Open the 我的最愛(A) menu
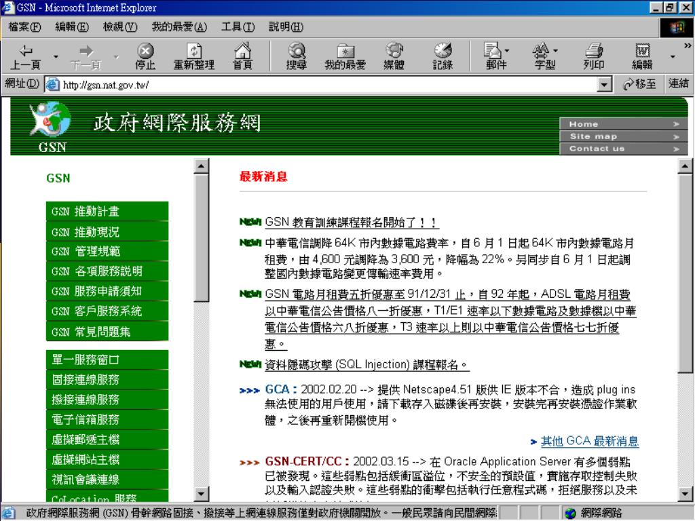This screenshot has height=521, width=695. (179, 27)
